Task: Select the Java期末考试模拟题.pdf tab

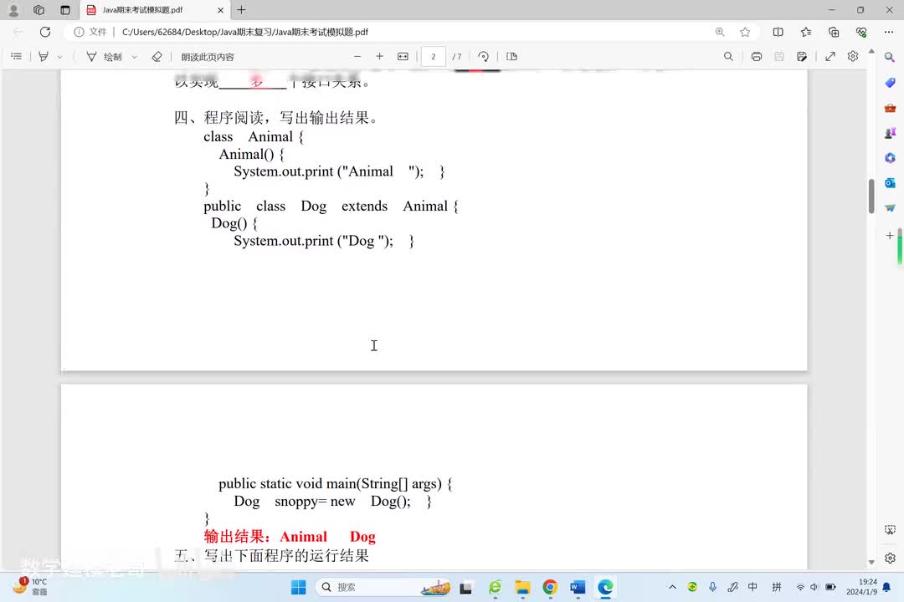Action: pyautogui.click(x=154, y=10)
